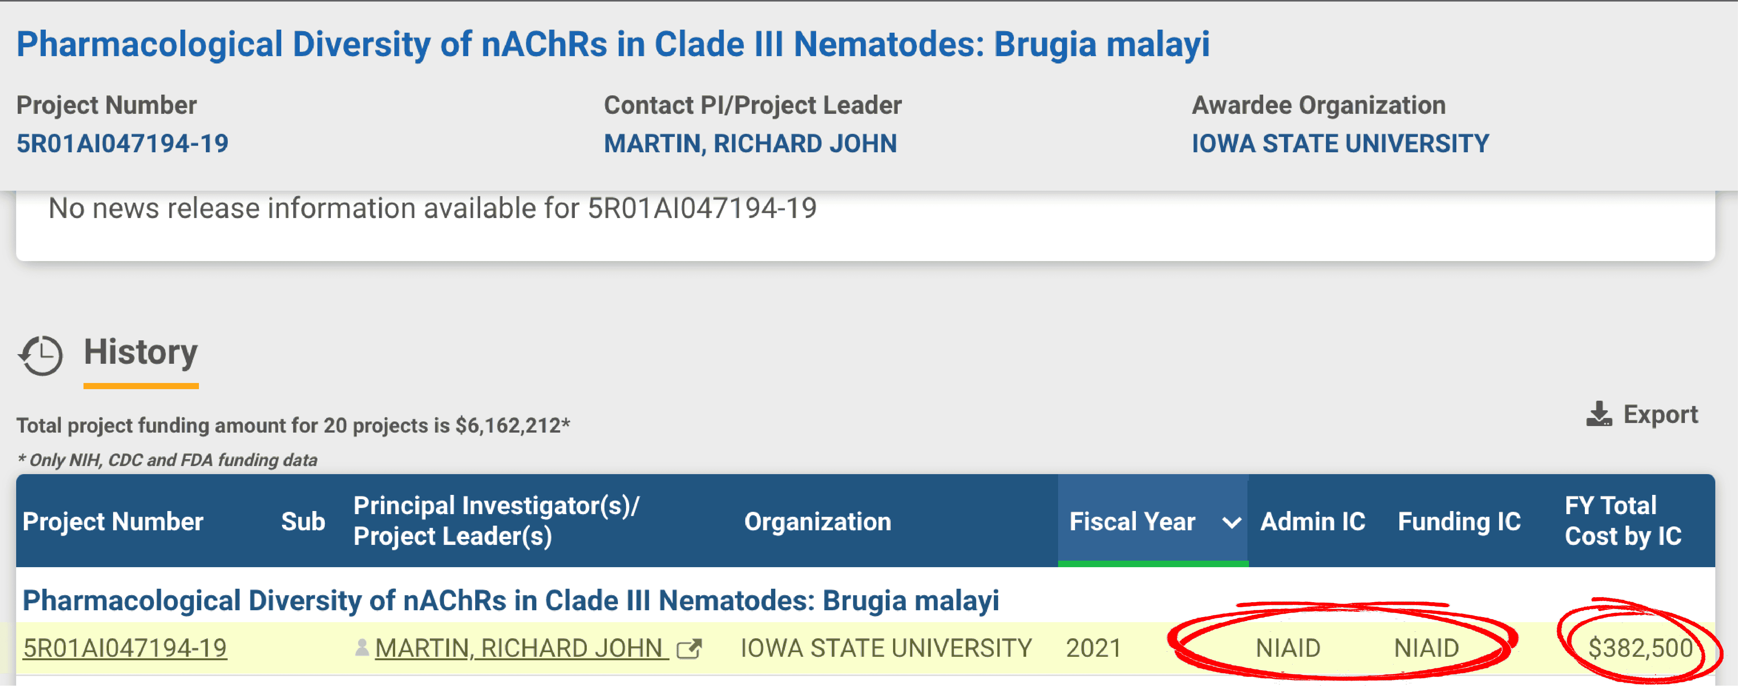Click the FY Total Cost by IC header

coord(1623,521)
